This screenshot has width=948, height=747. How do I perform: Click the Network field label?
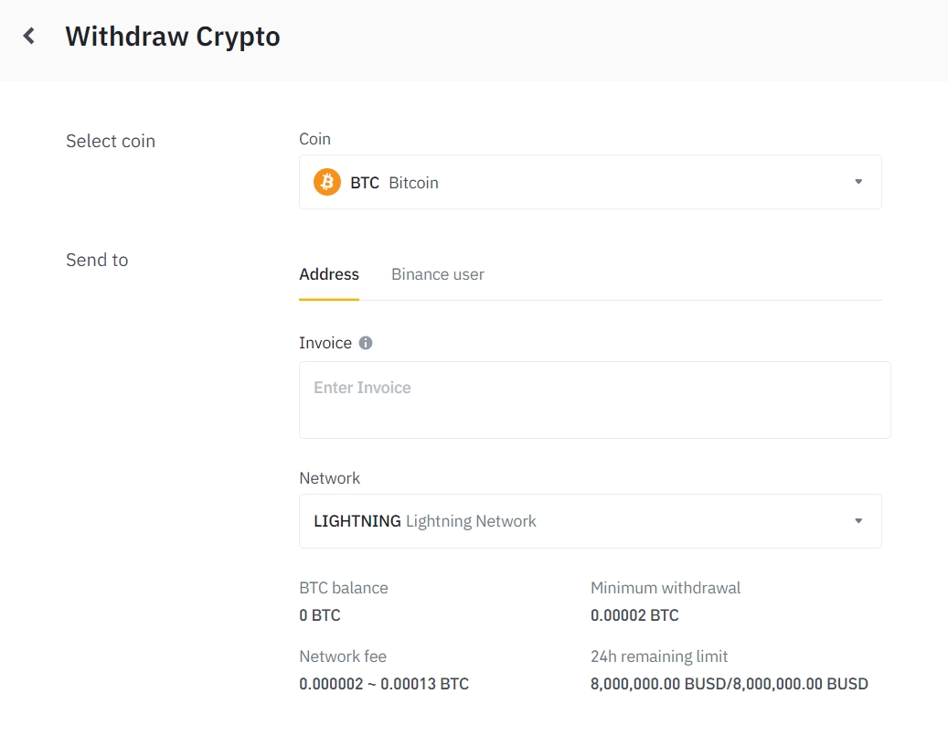330,478
